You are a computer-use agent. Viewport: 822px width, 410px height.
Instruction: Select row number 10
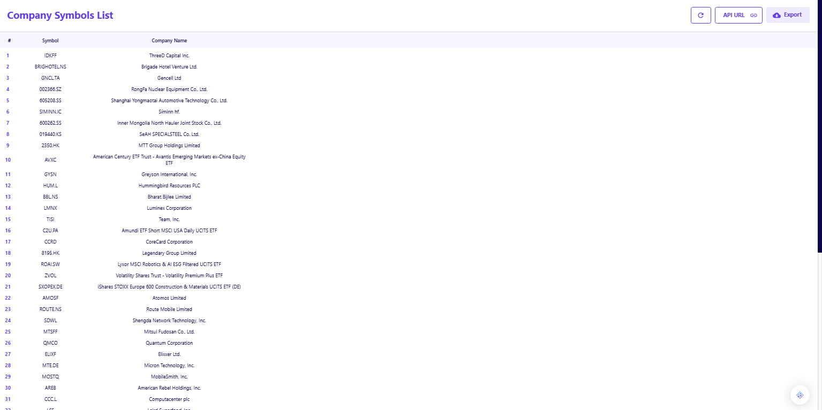(8, 160)
